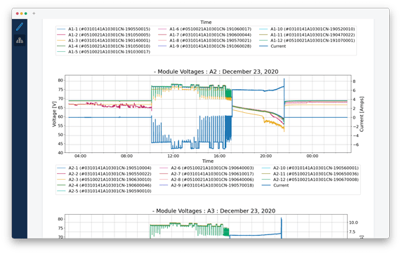Click the Voltage [V] axis label

pos(54,114)
